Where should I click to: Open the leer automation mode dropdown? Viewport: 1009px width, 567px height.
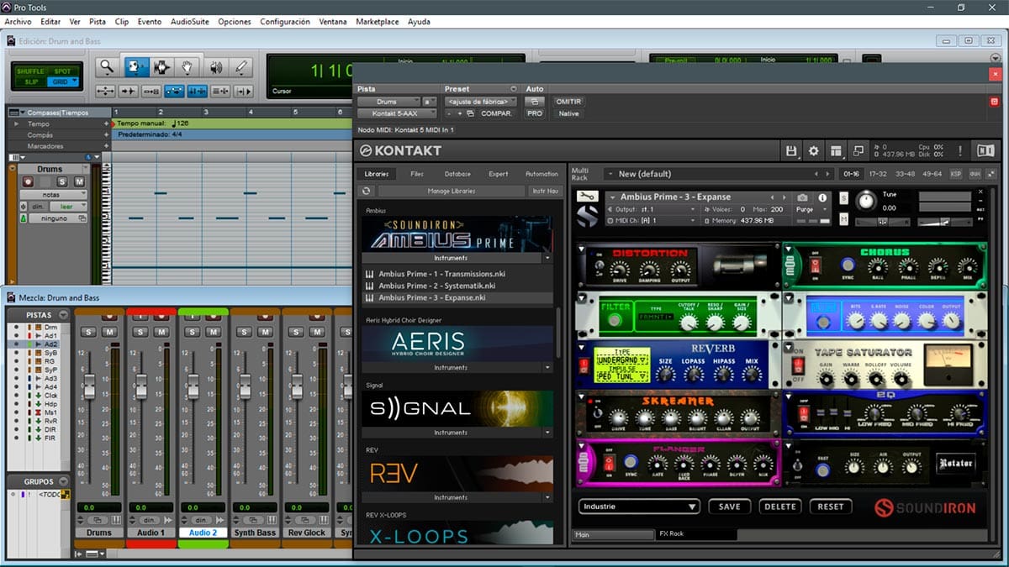(68, 206)
